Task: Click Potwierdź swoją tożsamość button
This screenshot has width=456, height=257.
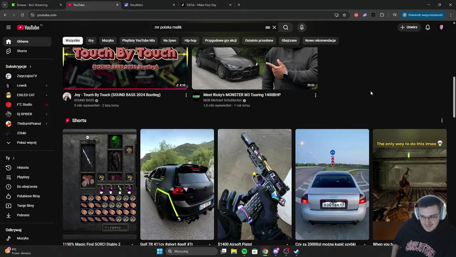Action: coord(423,15)
